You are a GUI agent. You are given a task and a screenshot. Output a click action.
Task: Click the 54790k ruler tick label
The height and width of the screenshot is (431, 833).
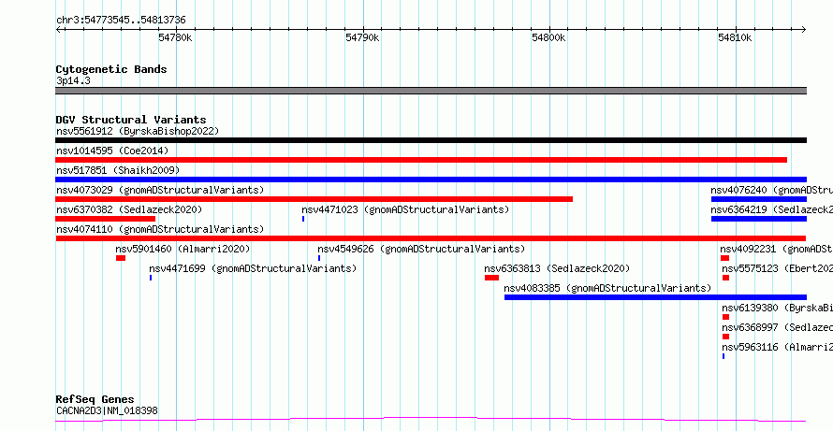point(362,38)
